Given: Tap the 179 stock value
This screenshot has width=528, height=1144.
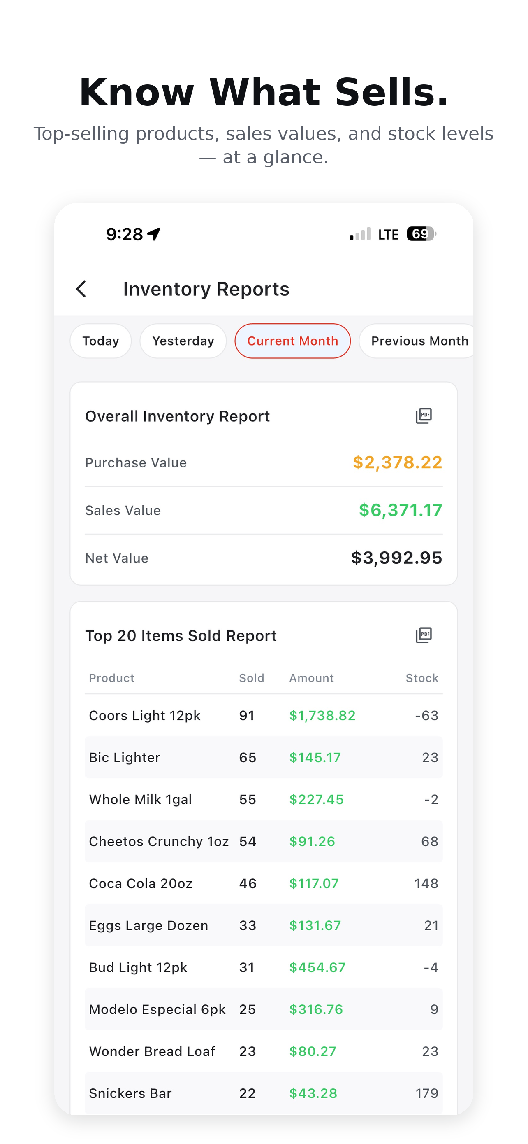Looking at the screenshot, I should coord(427,1093).
